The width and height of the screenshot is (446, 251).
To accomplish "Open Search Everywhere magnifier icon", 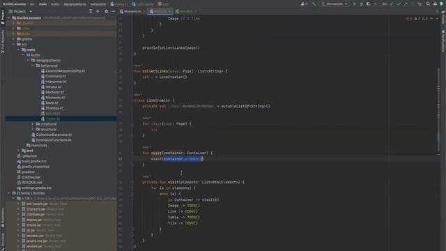I will pos(428,4).
